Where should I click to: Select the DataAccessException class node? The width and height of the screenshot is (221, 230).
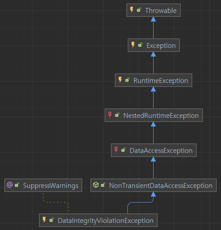[x=154, y=150]
